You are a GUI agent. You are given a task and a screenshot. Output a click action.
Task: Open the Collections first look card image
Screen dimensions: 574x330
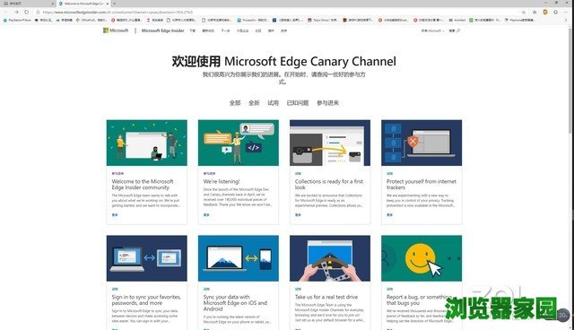[x=330, y=143]
